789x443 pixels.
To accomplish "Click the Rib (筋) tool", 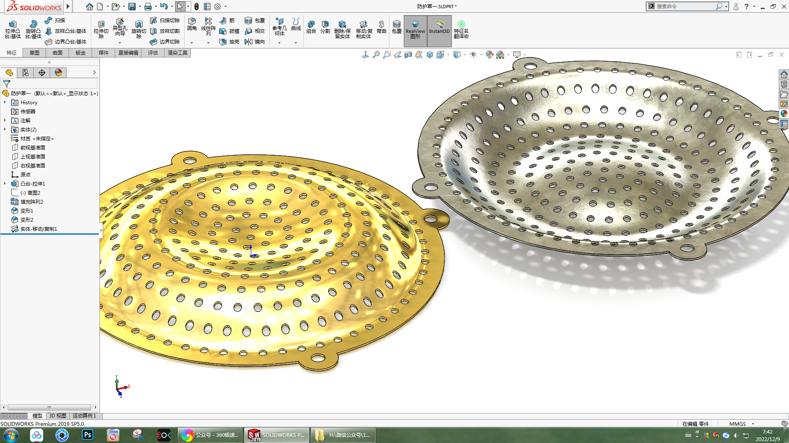I will pos(227,20).
